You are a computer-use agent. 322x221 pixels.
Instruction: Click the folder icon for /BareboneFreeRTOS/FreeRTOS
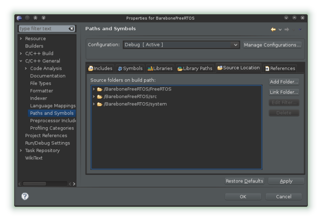(x=100, y=89)
